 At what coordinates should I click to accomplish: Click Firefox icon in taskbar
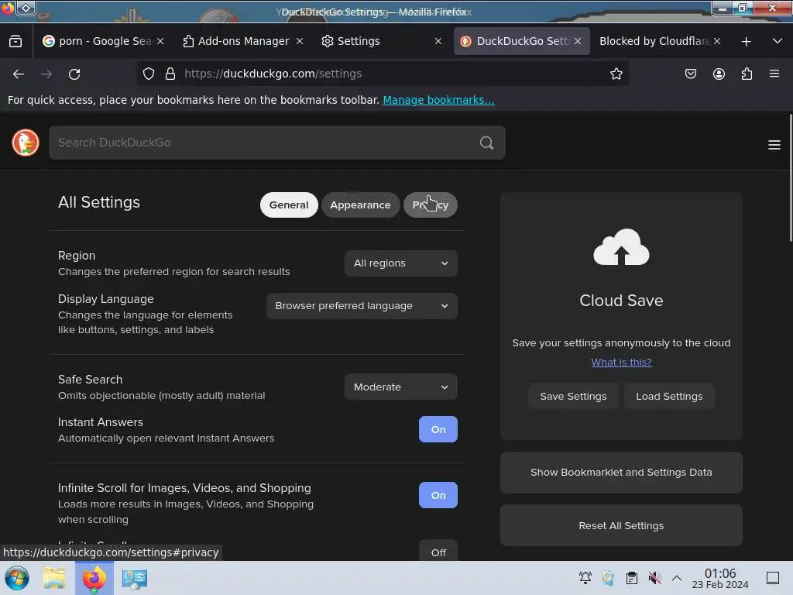[x=94, y=578]
